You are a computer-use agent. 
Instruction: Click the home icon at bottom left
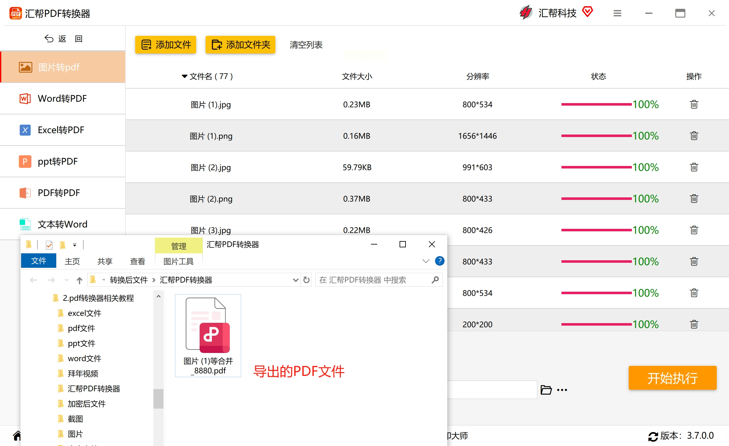point(17,436)
